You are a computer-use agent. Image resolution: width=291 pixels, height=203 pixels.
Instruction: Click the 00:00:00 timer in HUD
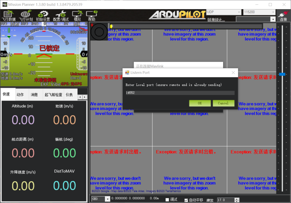78,32
